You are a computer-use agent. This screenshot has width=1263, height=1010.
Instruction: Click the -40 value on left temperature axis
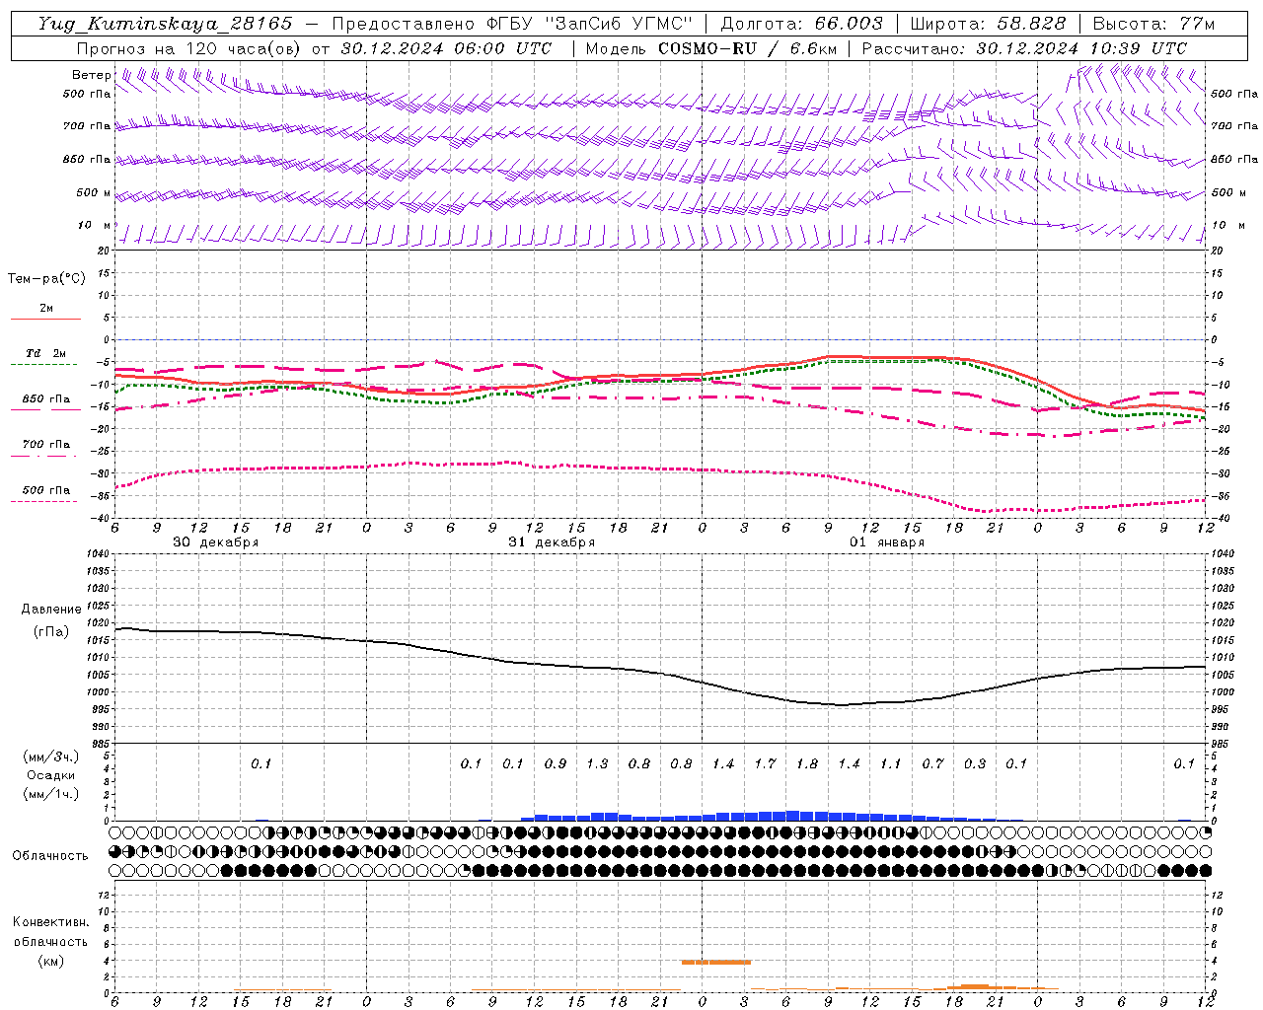click(x=102, y=518)
